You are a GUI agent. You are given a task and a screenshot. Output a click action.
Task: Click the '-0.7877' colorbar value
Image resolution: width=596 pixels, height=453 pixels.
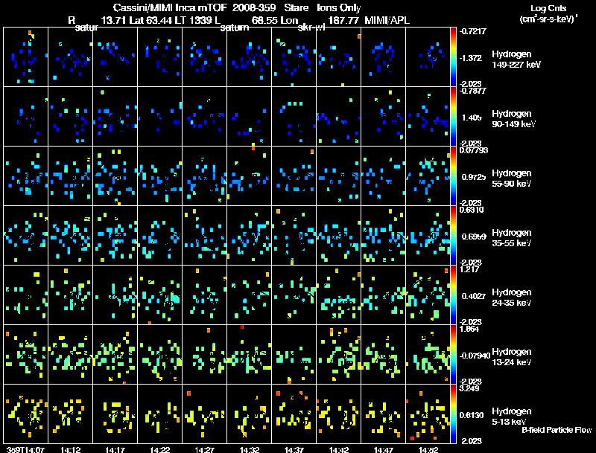[x=472, y=91]
